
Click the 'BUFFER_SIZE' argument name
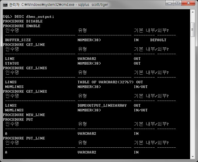(x=18, y=40)
